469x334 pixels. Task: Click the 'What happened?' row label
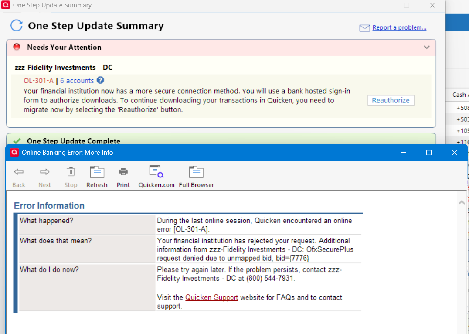(46, 221)
